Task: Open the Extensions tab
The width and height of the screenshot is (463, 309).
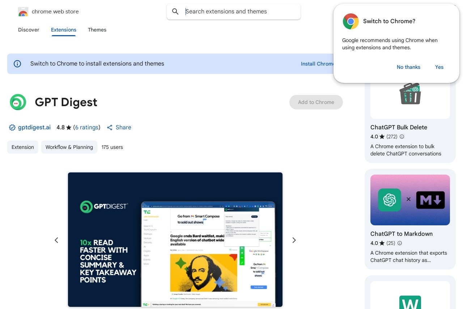Action: [64, 30]
